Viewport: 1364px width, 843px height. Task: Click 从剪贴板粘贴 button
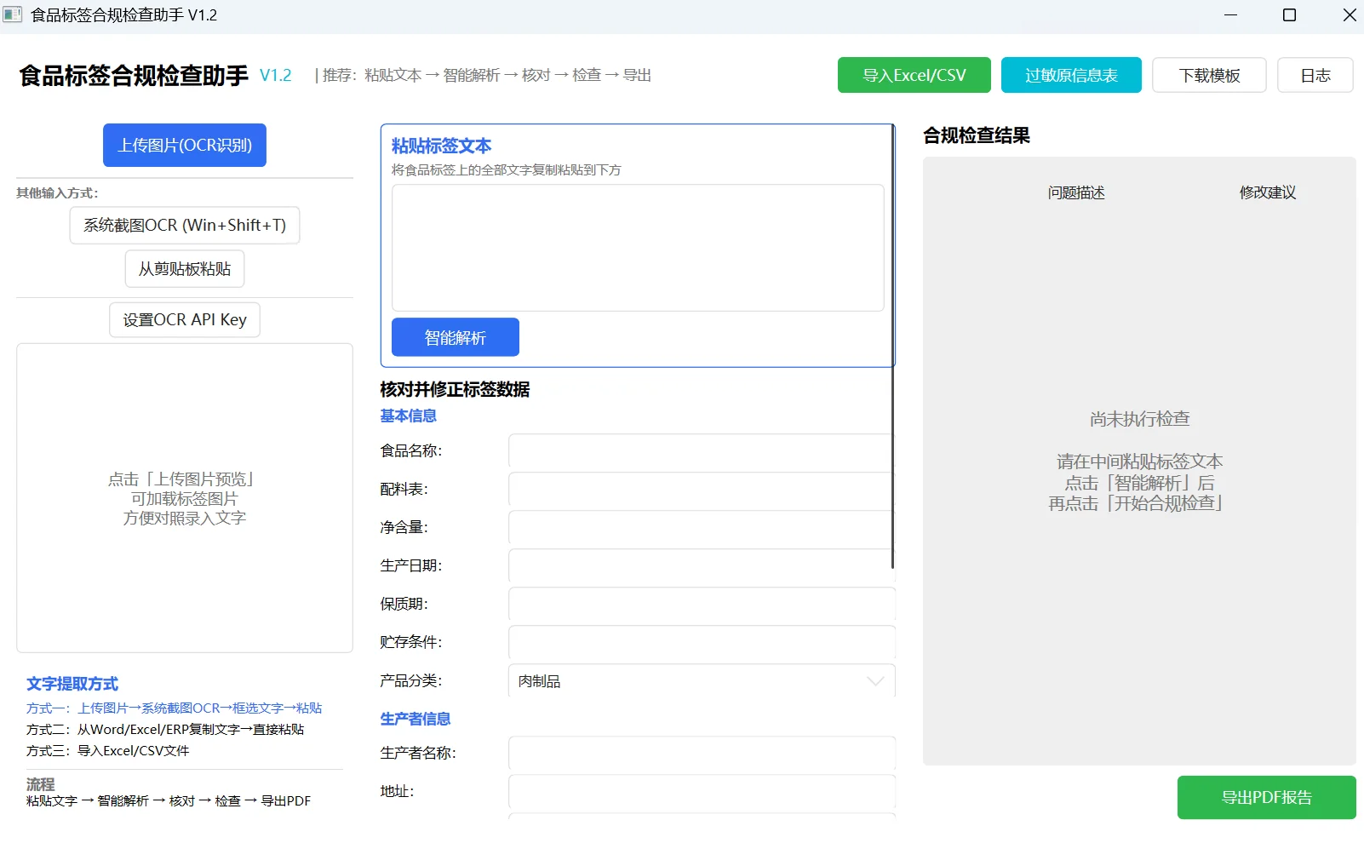click(185, 268)
